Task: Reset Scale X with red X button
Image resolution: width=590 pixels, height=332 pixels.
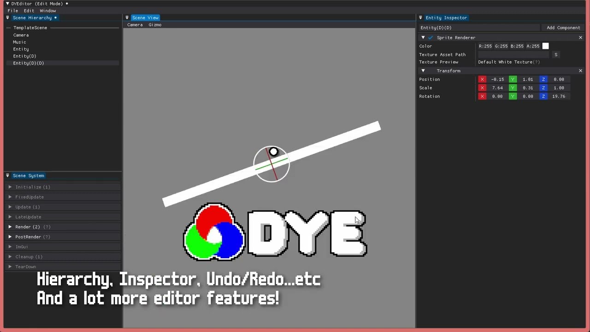Action: coord(482,88)
